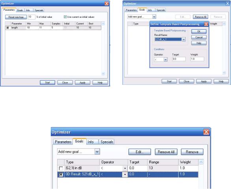231x189 pixels.
Task: Switch to Parameters tab in the two-goal Optimizer window
Action: click(63, 142)
